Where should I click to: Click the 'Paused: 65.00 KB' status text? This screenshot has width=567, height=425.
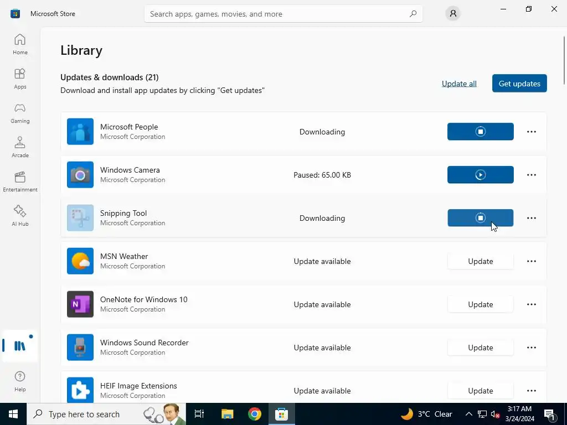(322, 175)
